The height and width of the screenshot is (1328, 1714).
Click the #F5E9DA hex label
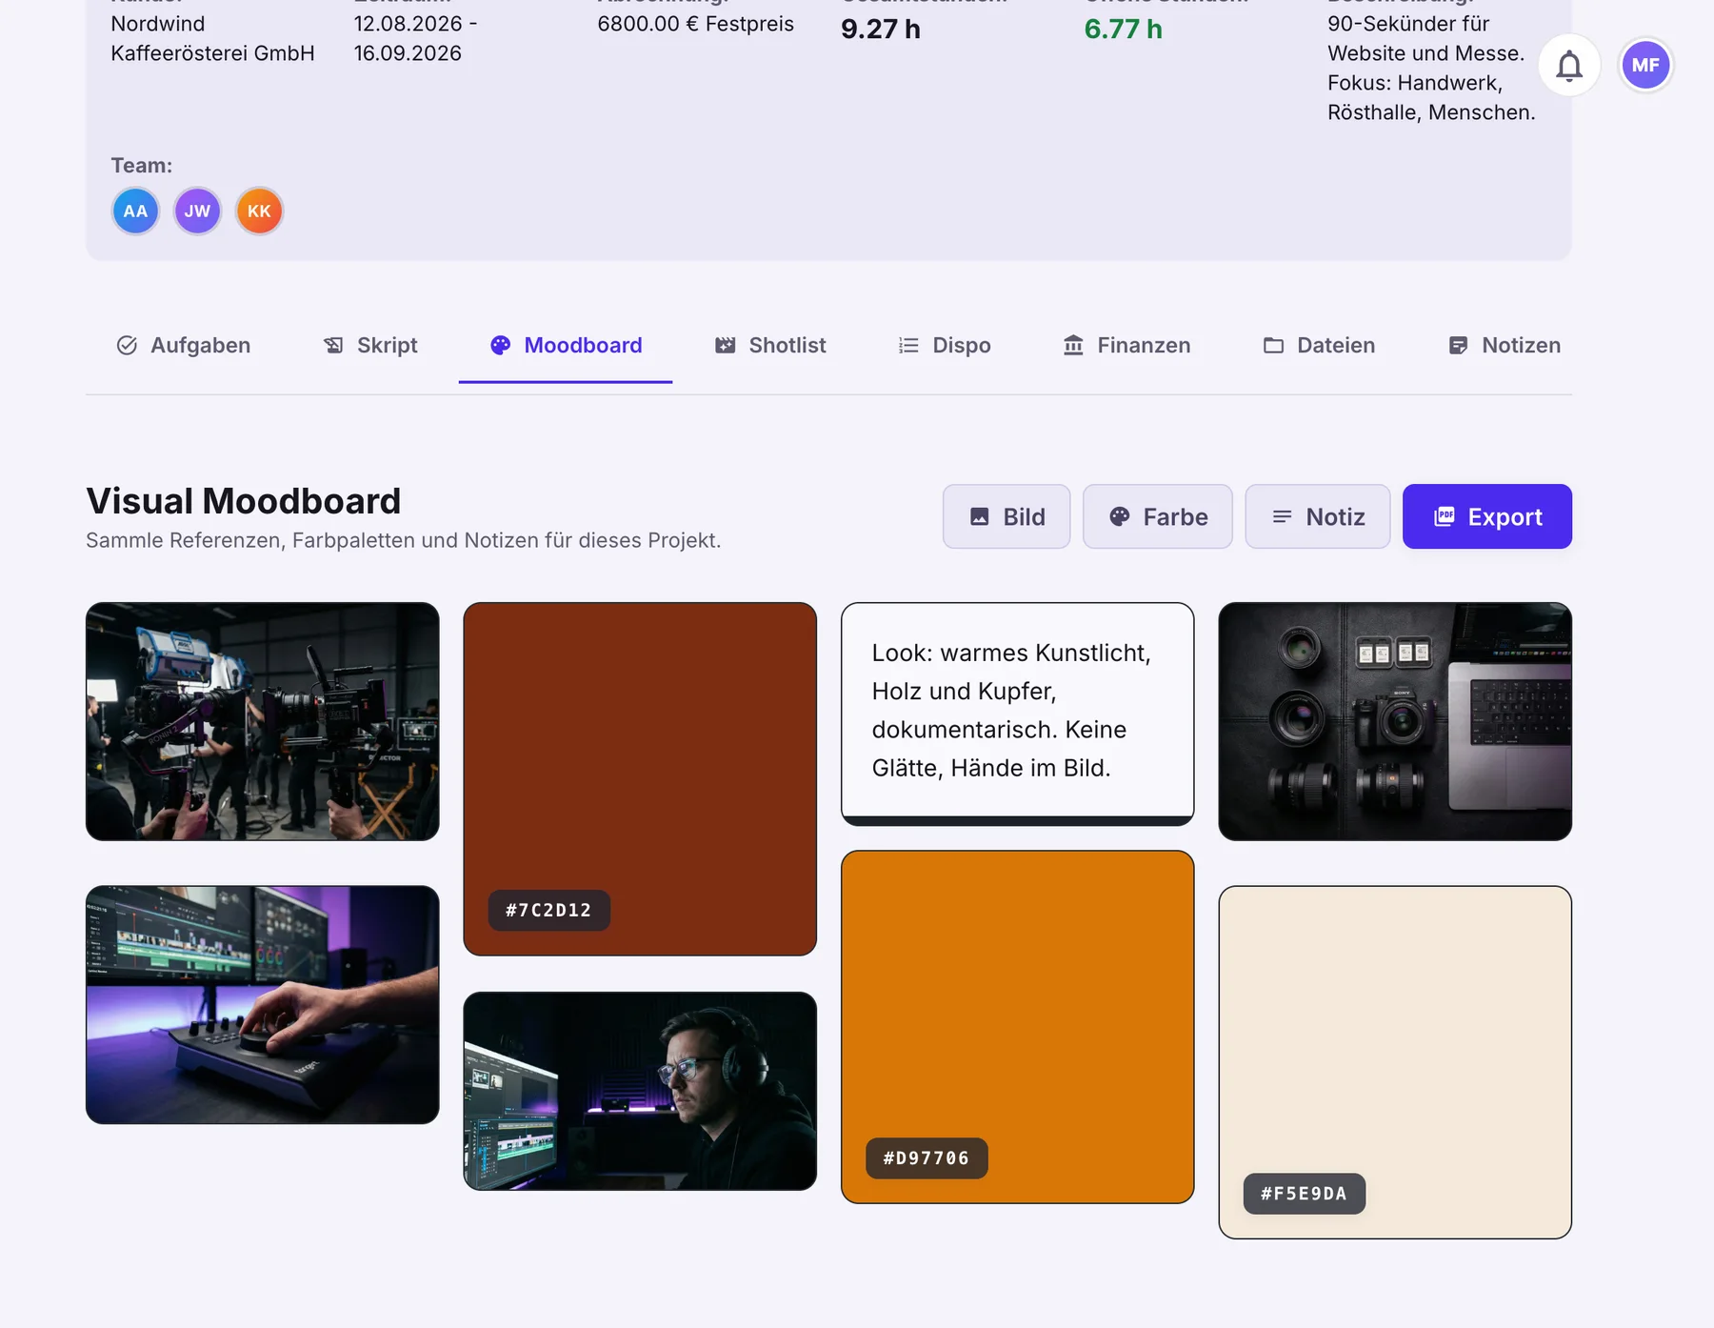click(x=1304, y=1193)
